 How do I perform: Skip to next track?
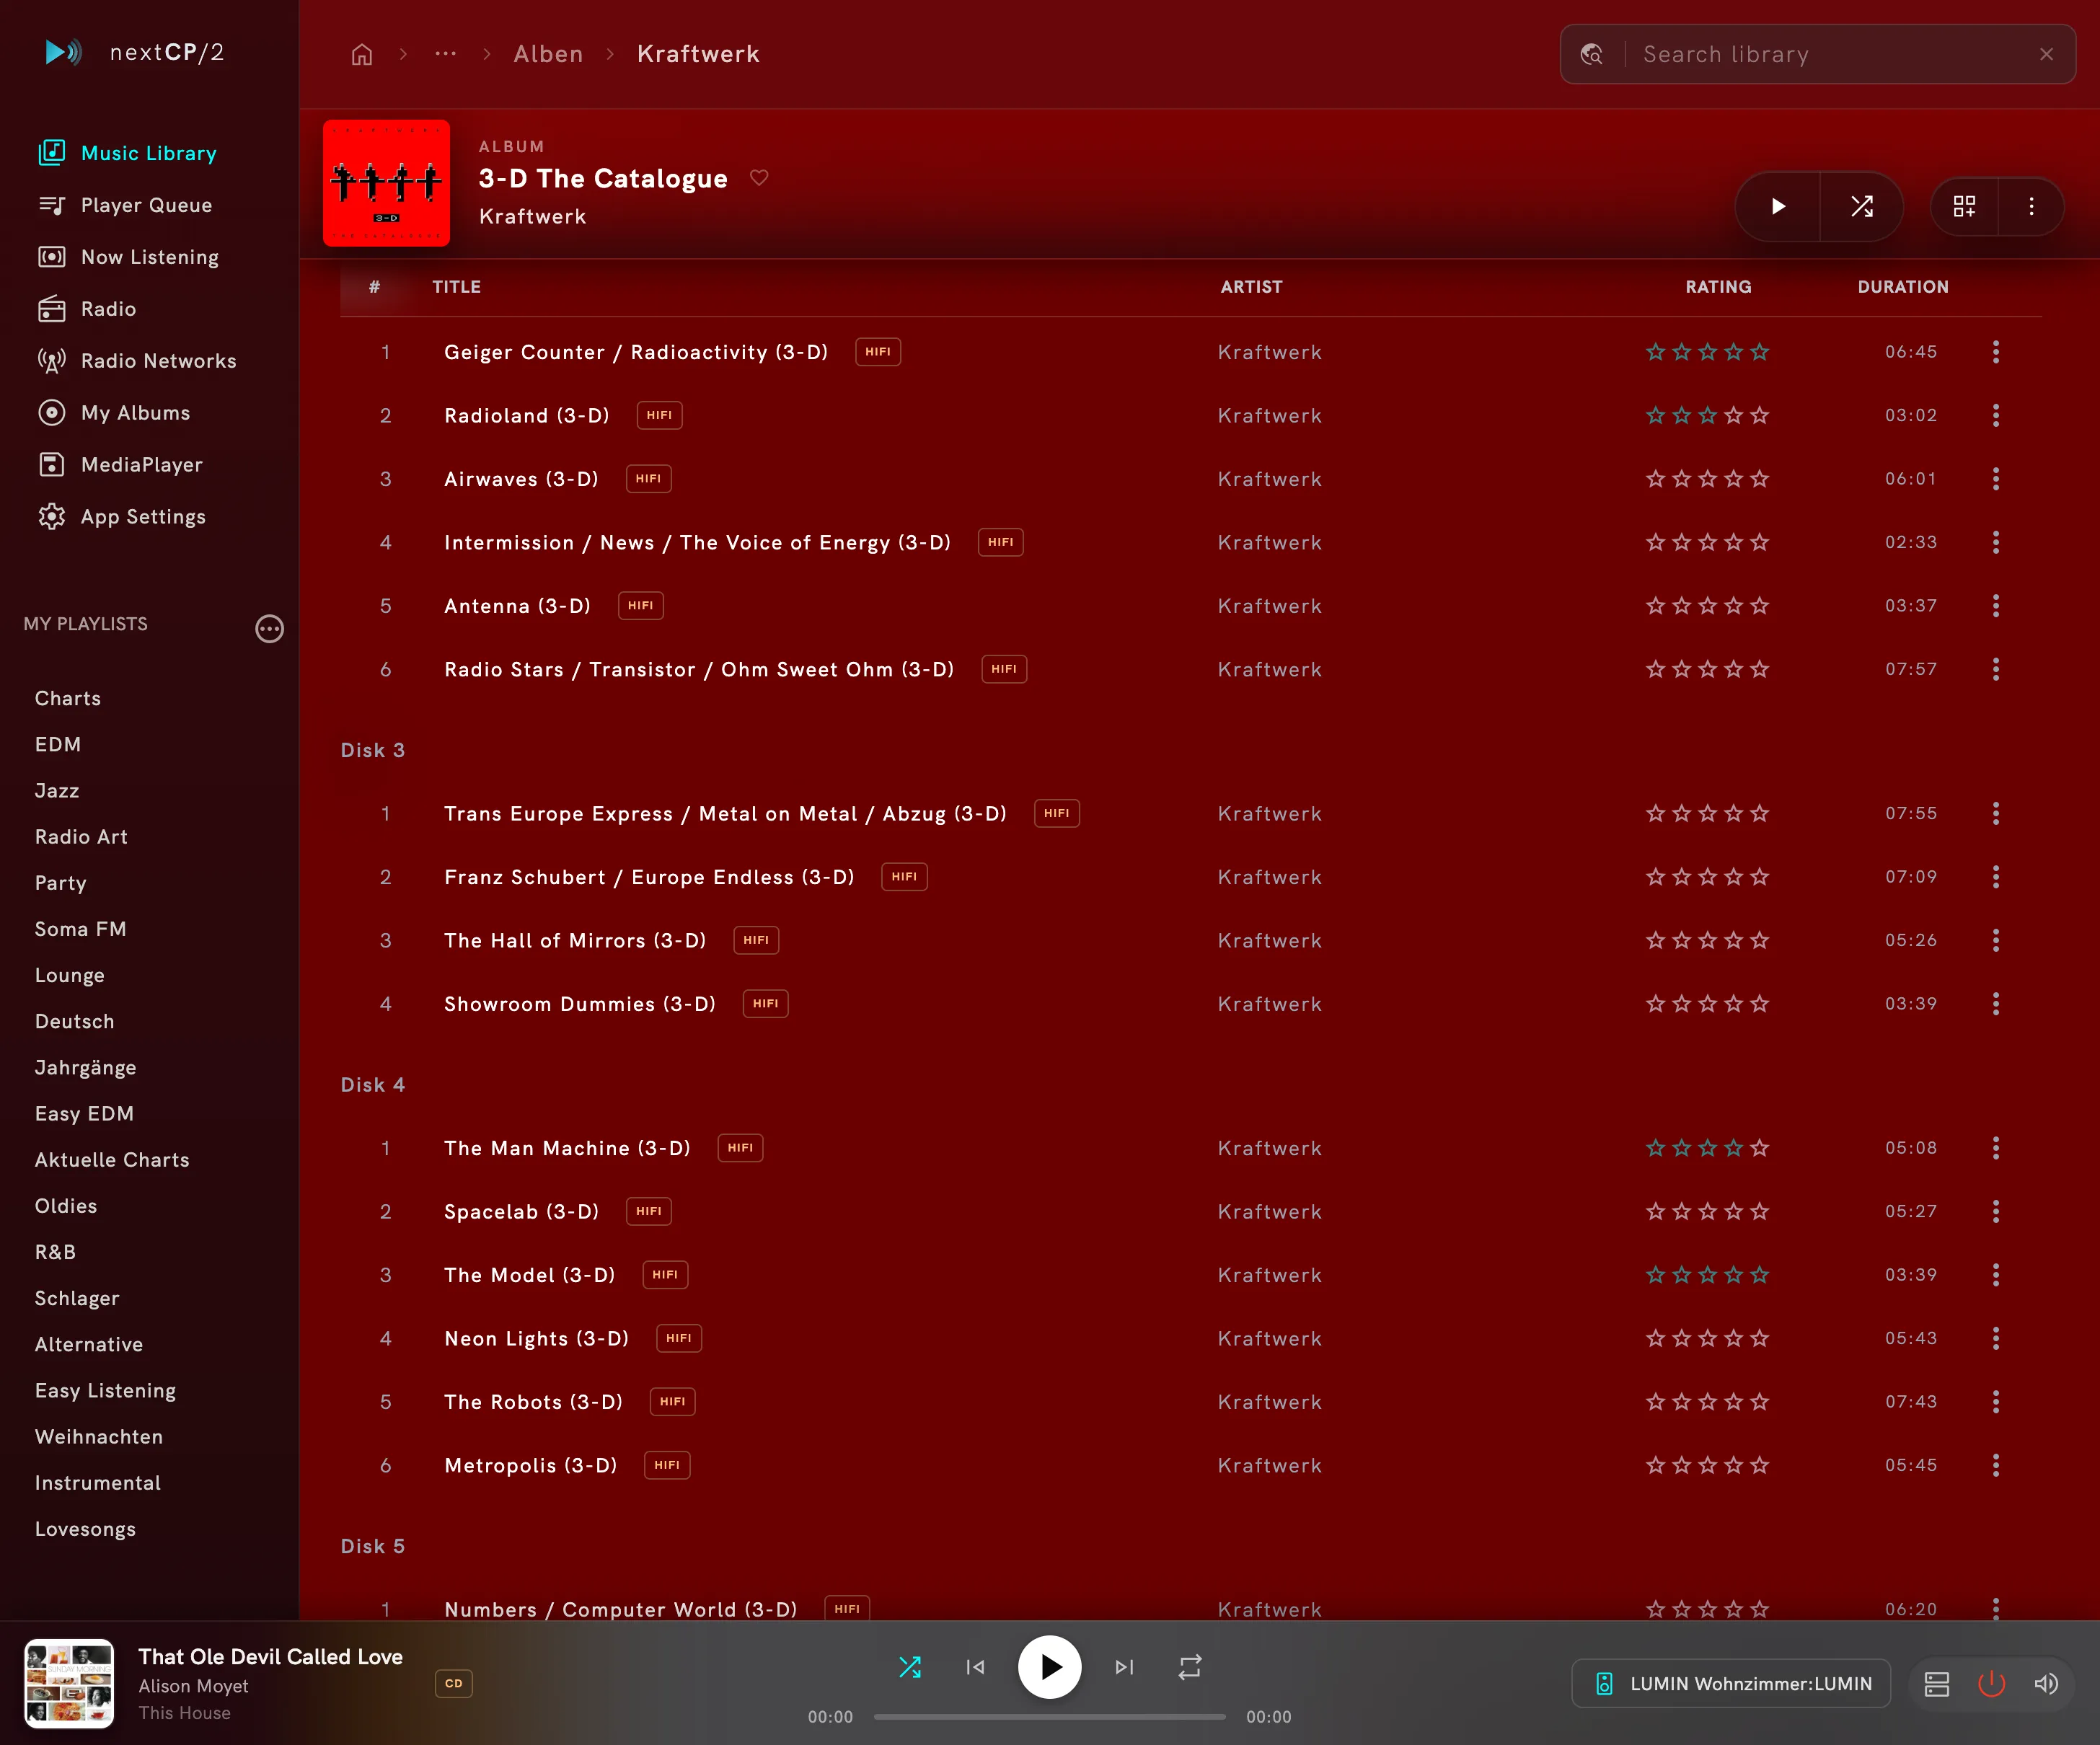pyautogui.click(x=1124, y=1667)
